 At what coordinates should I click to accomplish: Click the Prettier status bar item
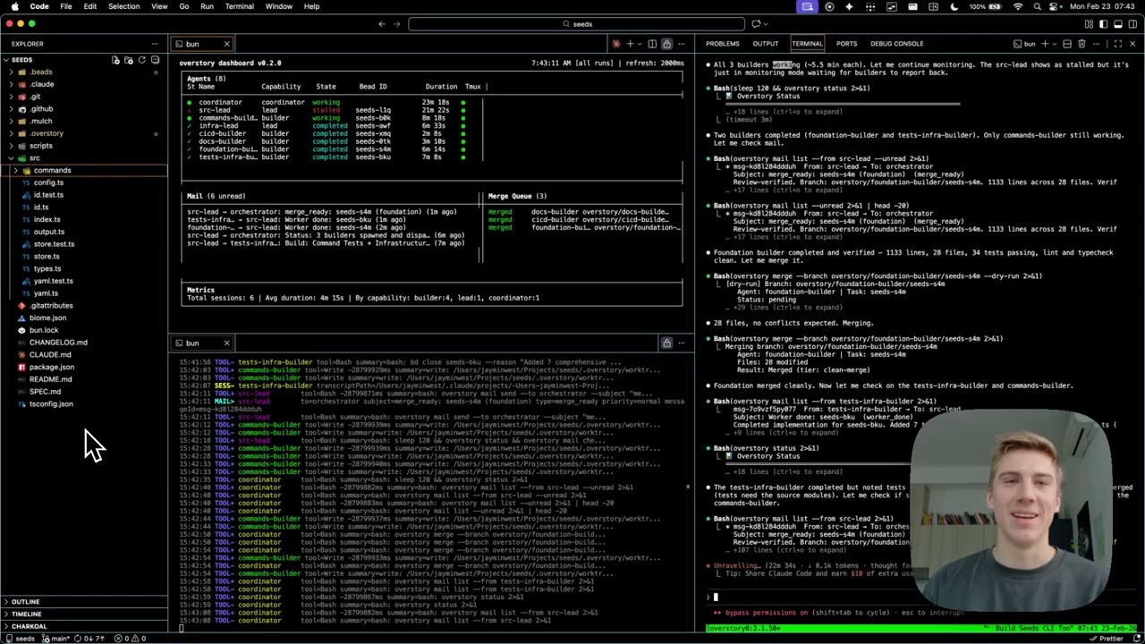pos(1107,639)
